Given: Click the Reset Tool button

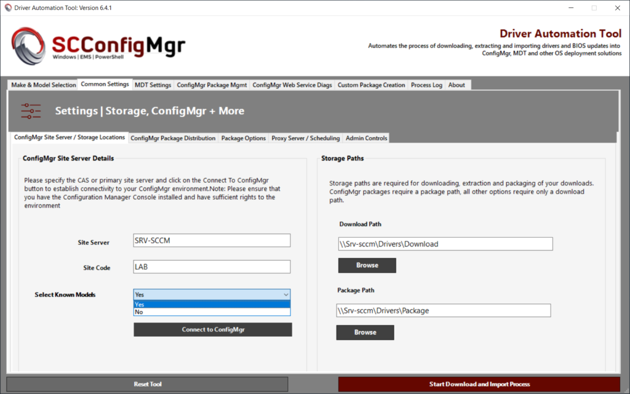Looking at the screenshot, I should point(148,384).
